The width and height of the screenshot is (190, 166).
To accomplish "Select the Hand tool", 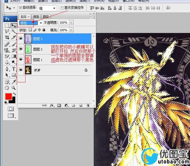I will [x=7, y=88].
